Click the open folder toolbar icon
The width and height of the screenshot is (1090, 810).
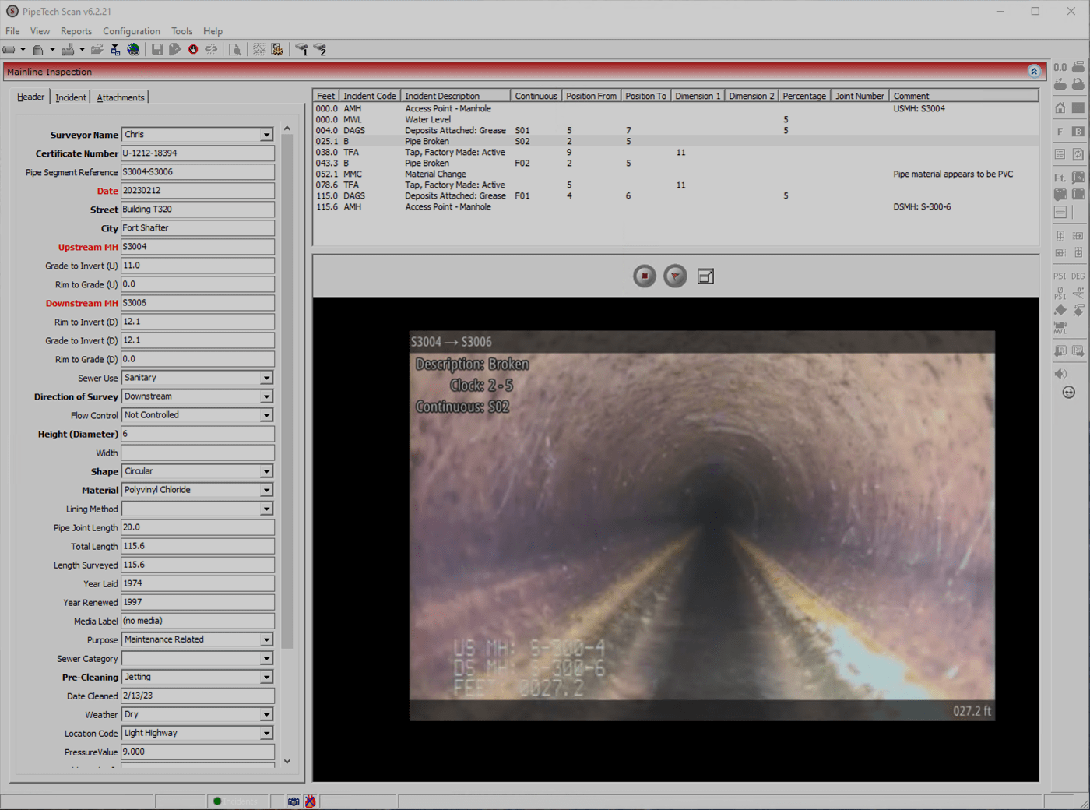[97, 50]
